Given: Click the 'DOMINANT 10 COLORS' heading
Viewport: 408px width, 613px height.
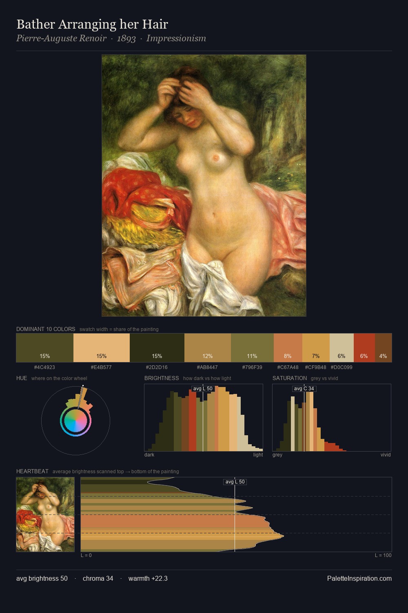Looking at the screenshot, I should point(46,329).
